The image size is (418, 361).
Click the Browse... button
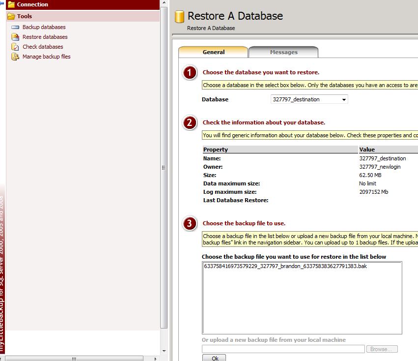tap(382, 349)
